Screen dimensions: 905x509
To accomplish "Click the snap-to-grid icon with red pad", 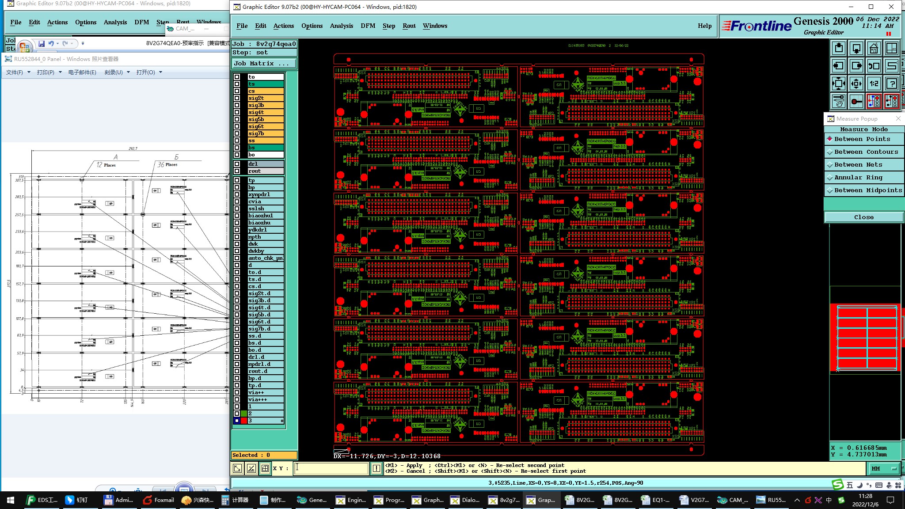I will [x=856, y=101].
